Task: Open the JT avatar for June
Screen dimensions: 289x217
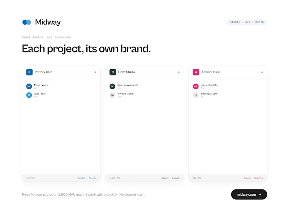Action: click(29, 95)
